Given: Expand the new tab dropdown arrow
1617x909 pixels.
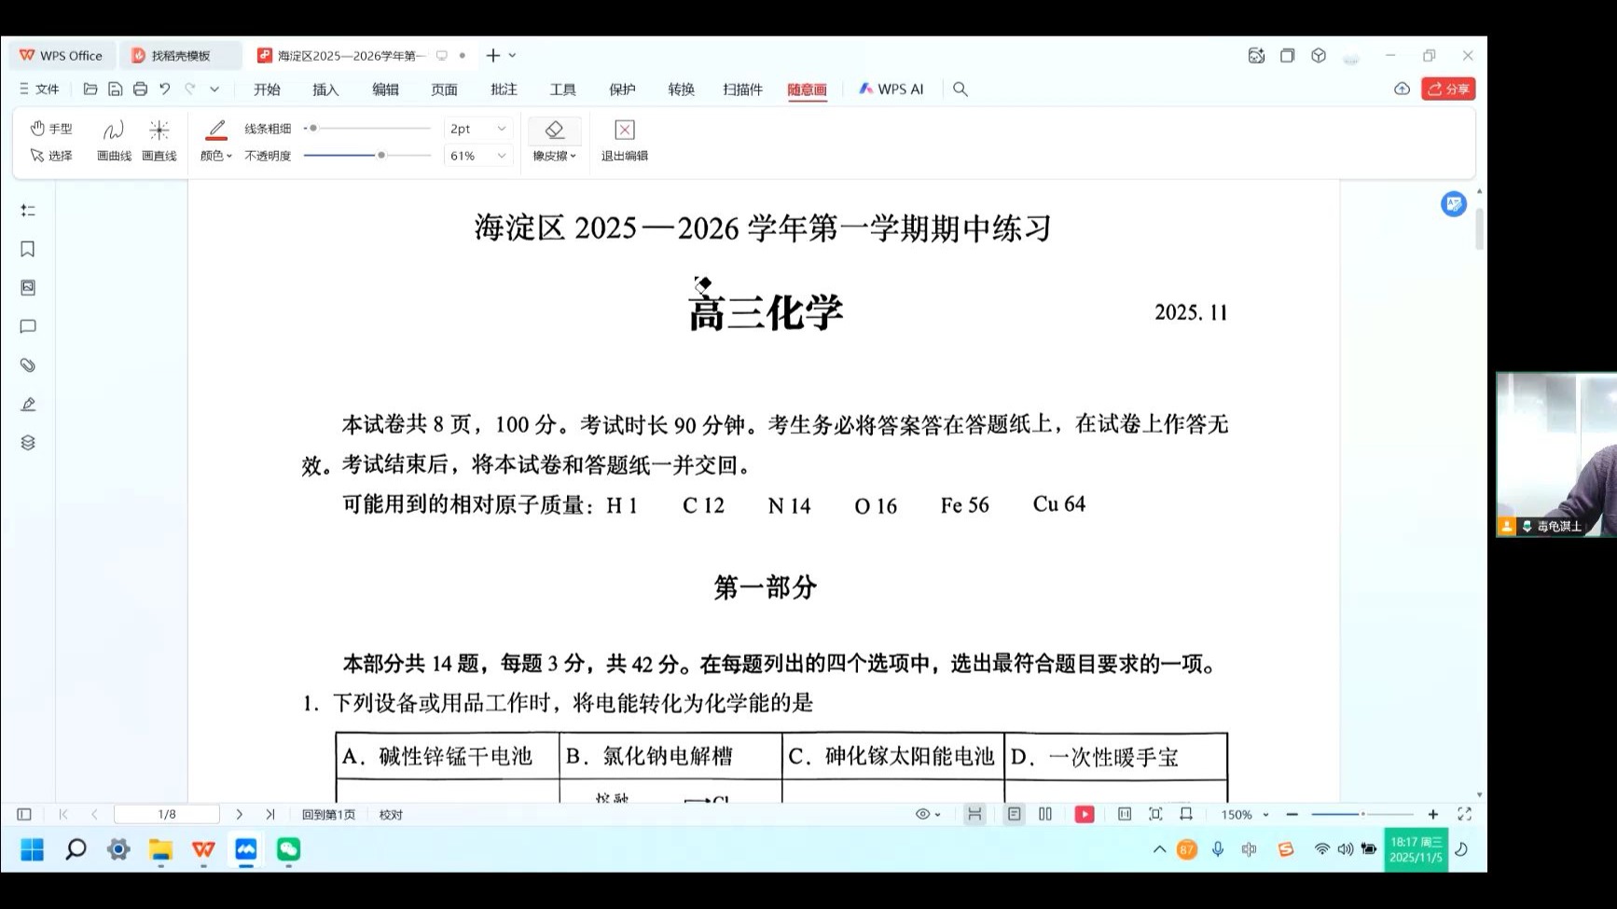Looking at the screenshot, I should pos(512,56).
